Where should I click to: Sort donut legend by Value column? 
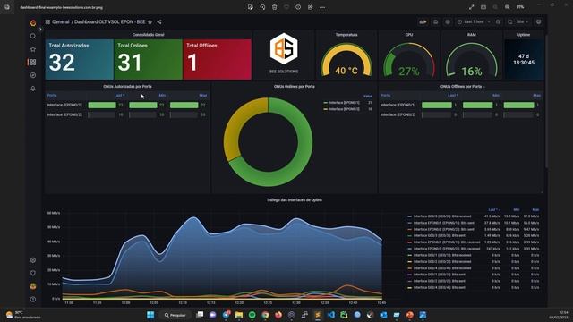click(x=368, y=96)
